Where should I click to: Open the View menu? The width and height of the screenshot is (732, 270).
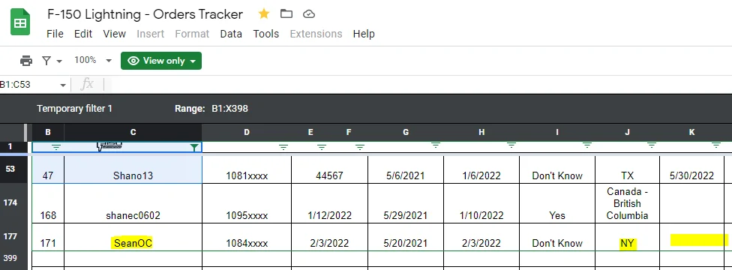114,34
